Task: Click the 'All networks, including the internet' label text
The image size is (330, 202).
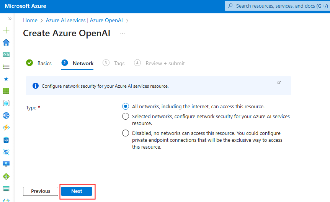Action: point(198,107)
